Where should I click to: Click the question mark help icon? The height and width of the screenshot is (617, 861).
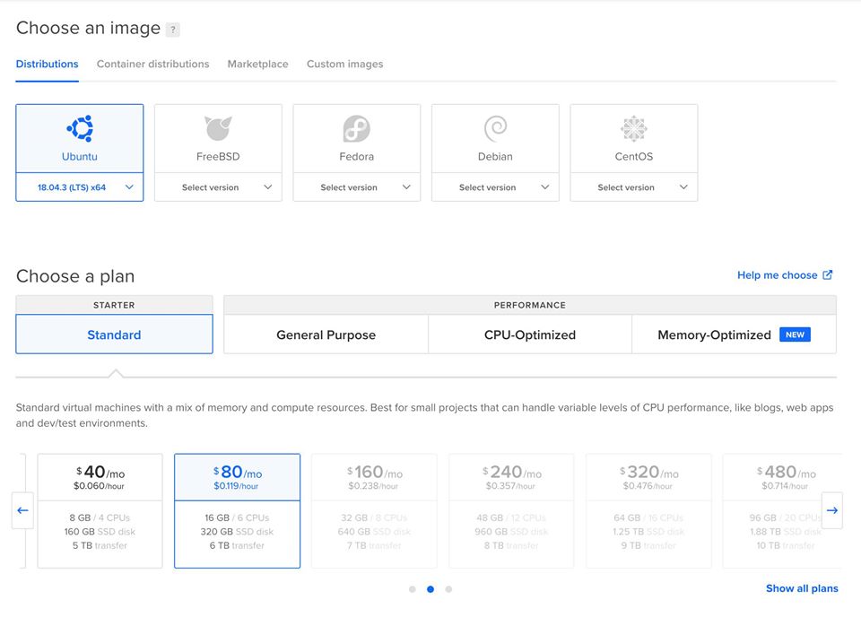point(173,30)
